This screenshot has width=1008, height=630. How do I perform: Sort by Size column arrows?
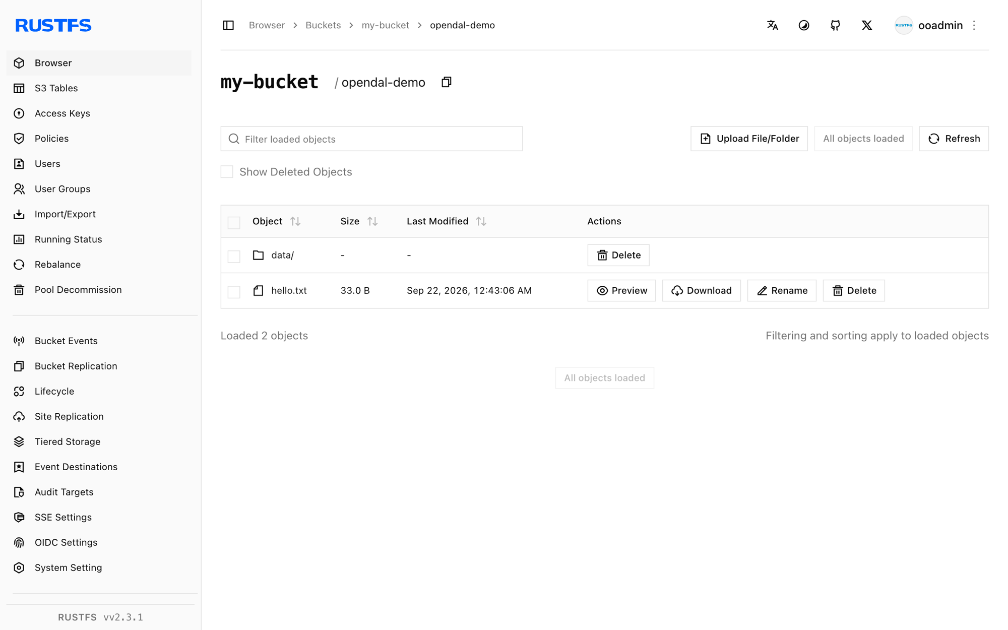coord(372,221)
